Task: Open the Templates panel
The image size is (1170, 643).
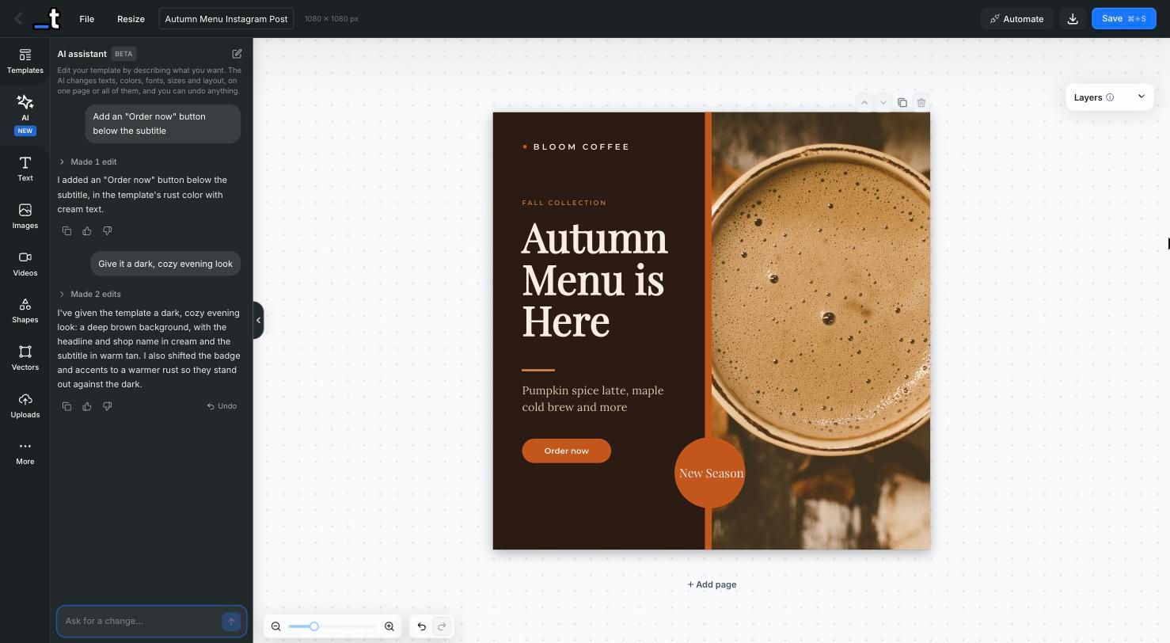Action: click(x=25, y=61)
